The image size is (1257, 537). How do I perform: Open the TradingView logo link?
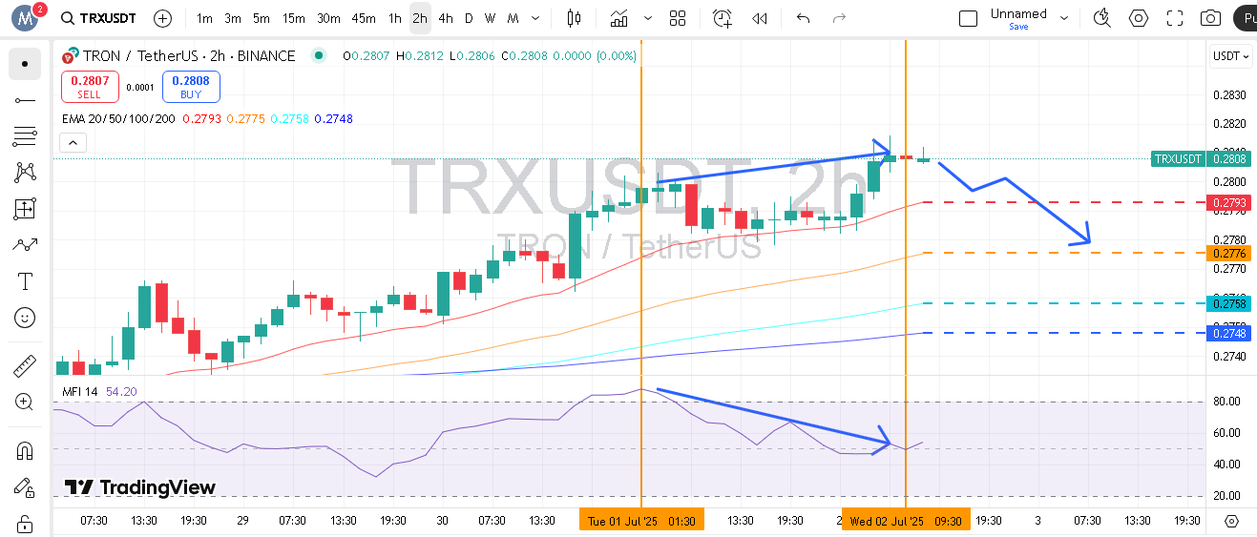pyautogui.click(x=139, y=487)
